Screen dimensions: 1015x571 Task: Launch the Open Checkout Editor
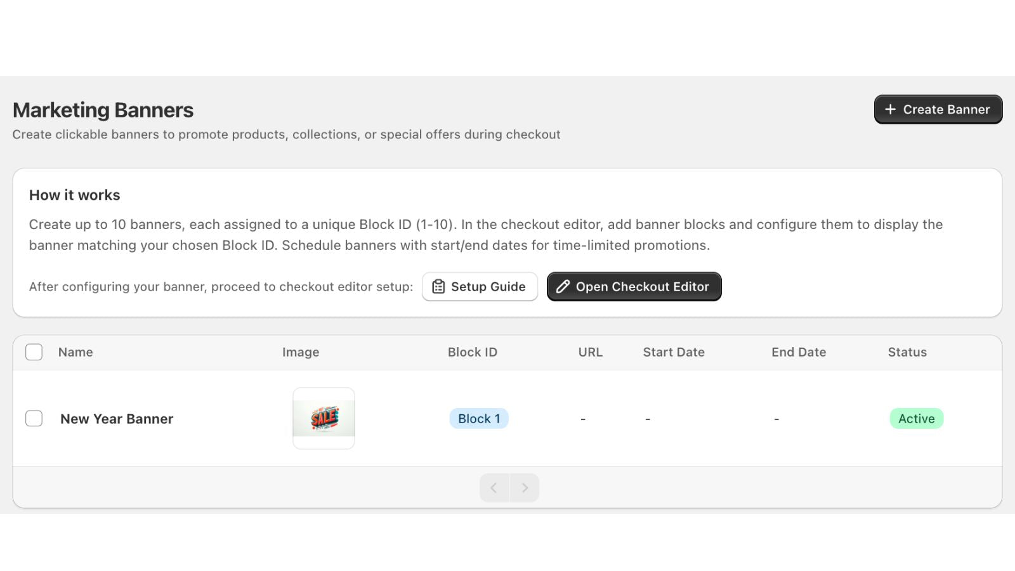point(634,286)
